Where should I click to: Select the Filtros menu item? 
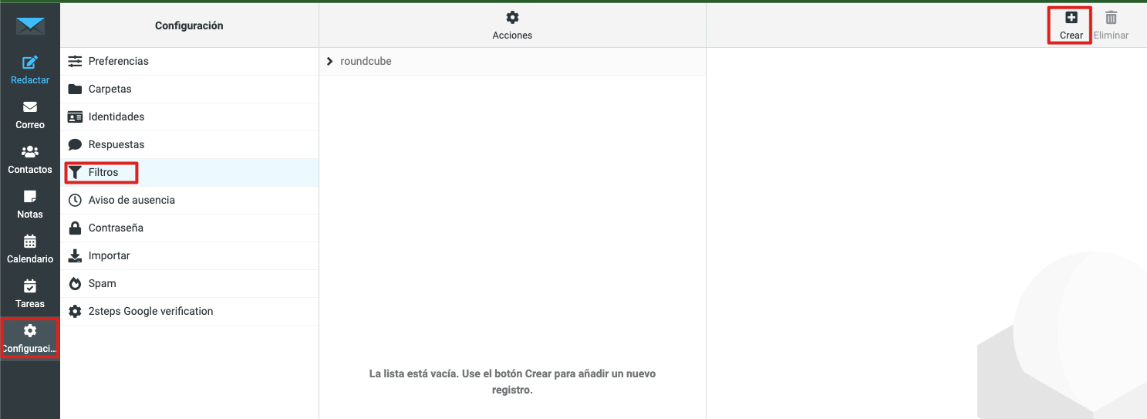point(103,172)
